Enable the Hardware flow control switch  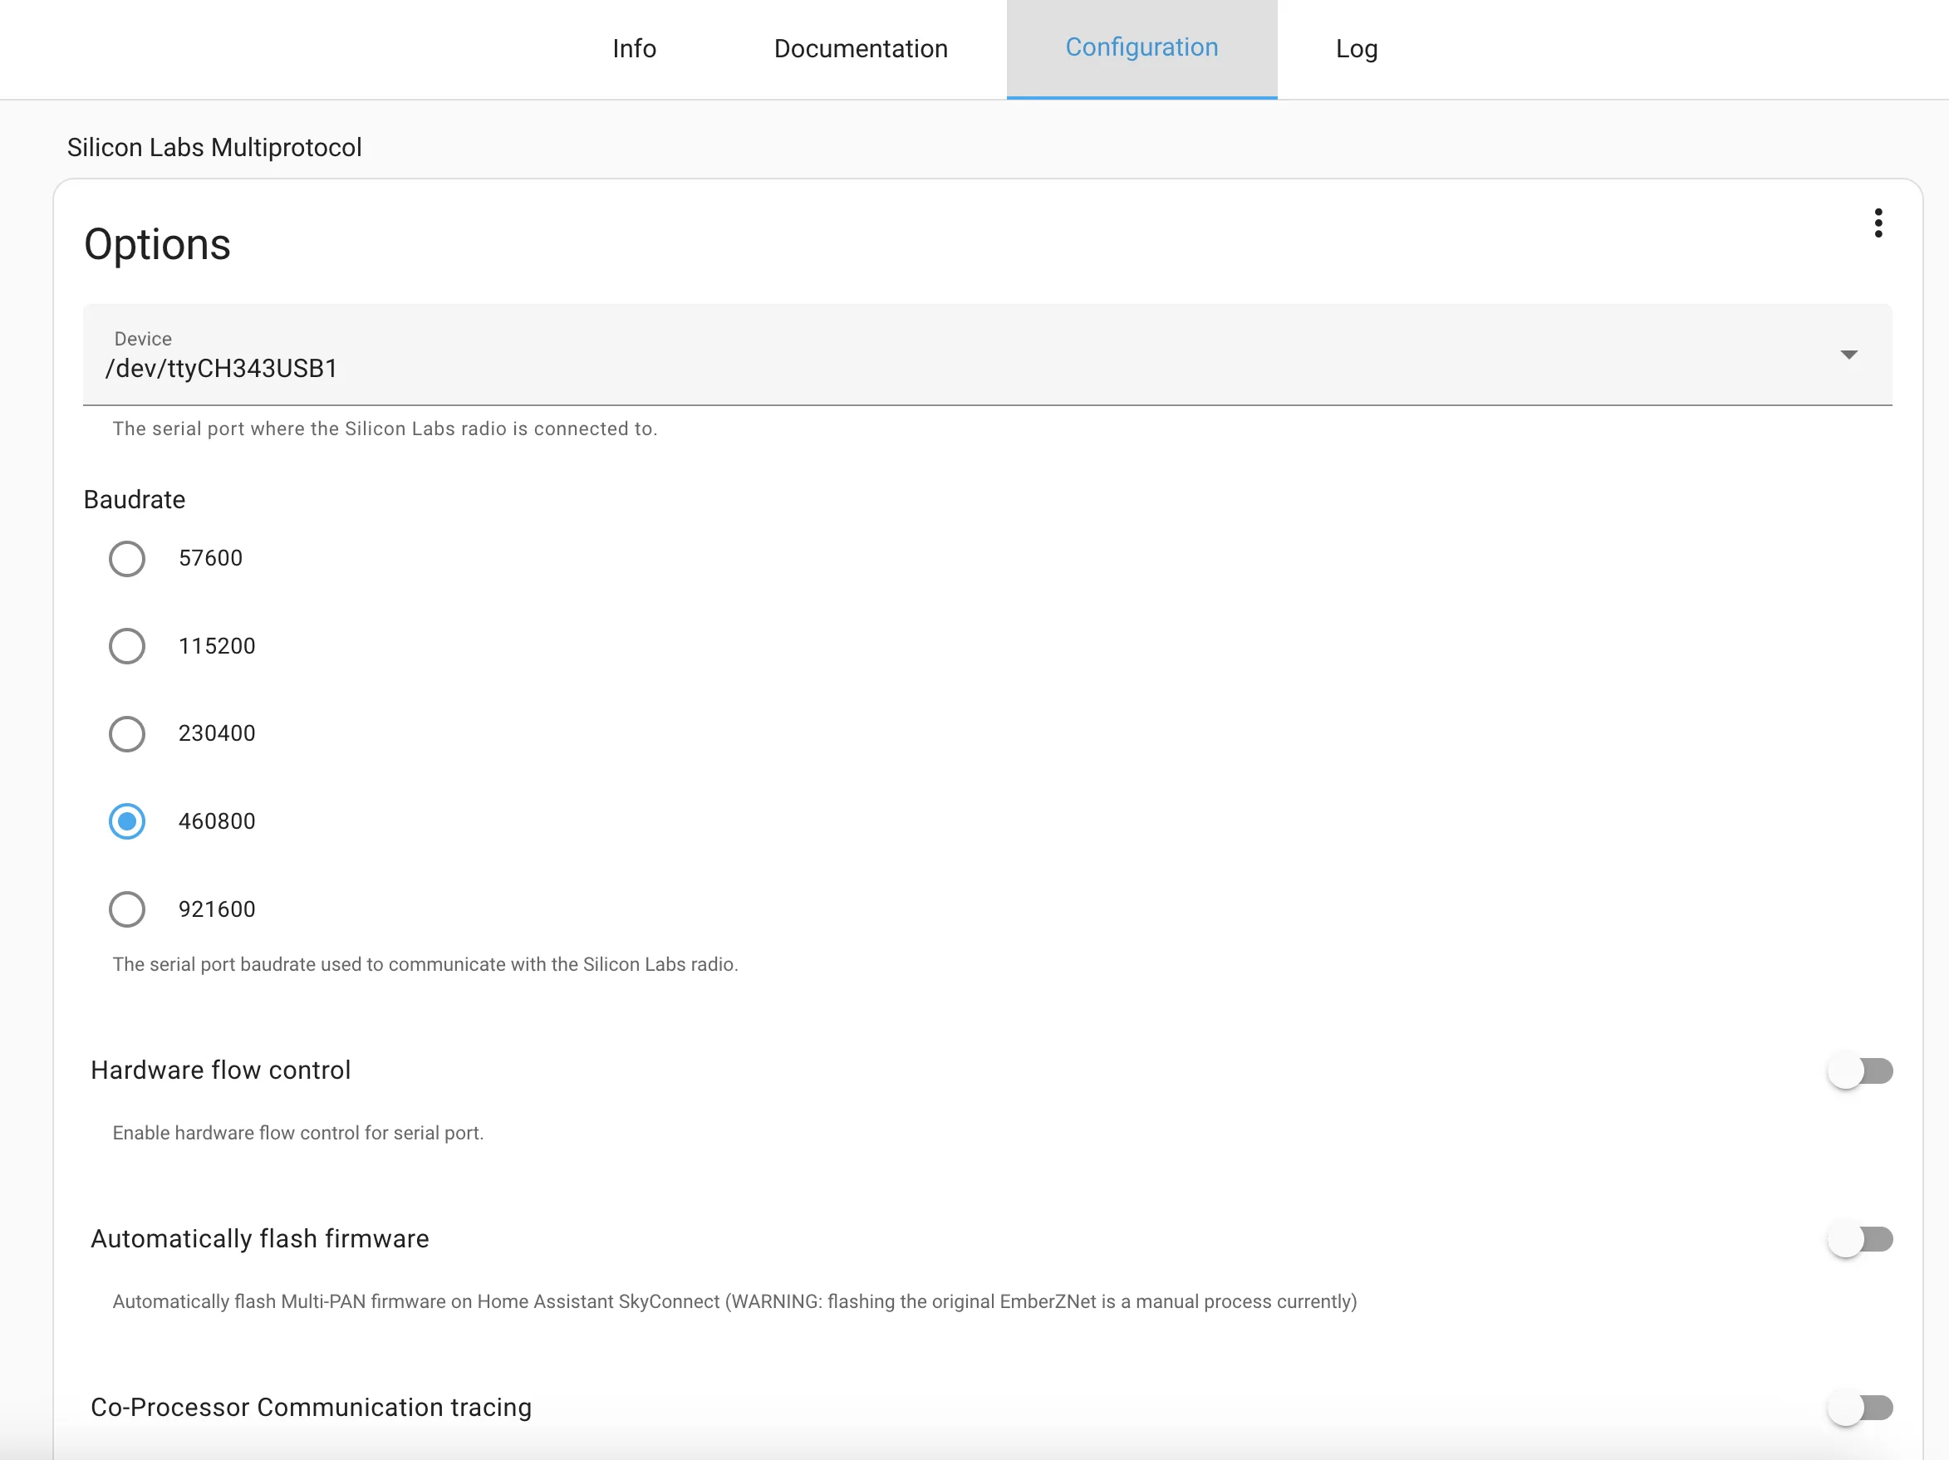[x=1860, y=1071]
